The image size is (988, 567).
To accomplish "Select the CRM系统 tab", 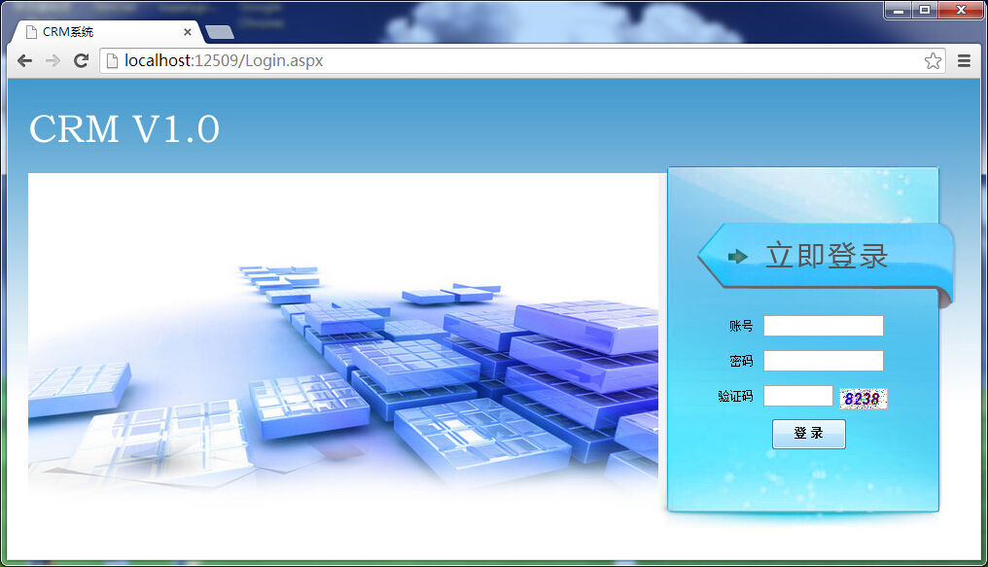I will [x=97, y=32].
